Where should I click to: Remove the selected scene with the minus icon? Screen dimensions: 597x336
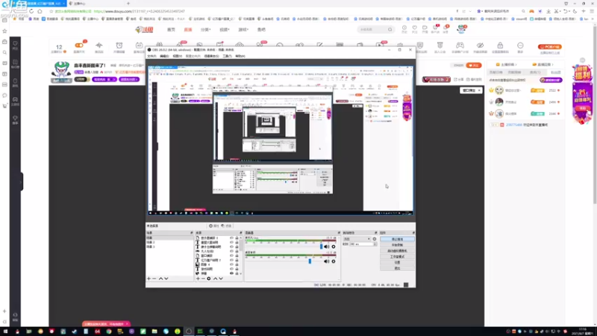point(154,279)
